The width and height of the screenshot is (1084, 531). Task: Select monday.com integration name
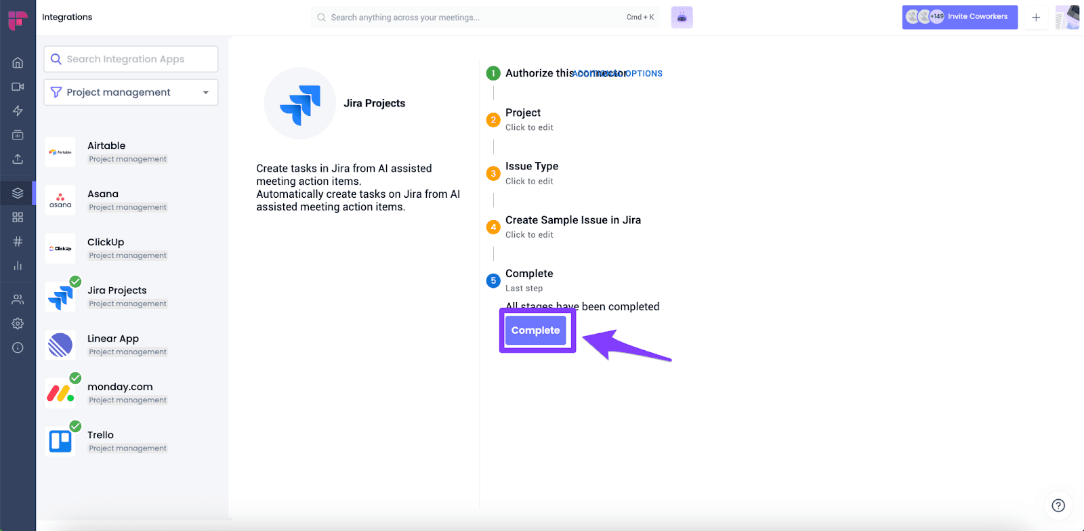coord(120,387)
